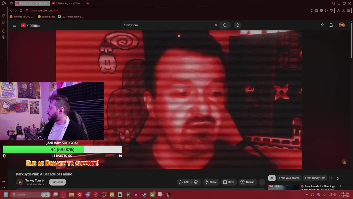The image size is (353, 199).
Task: Open the YouTube account avatar menu
Action: [x=342, y=25]
